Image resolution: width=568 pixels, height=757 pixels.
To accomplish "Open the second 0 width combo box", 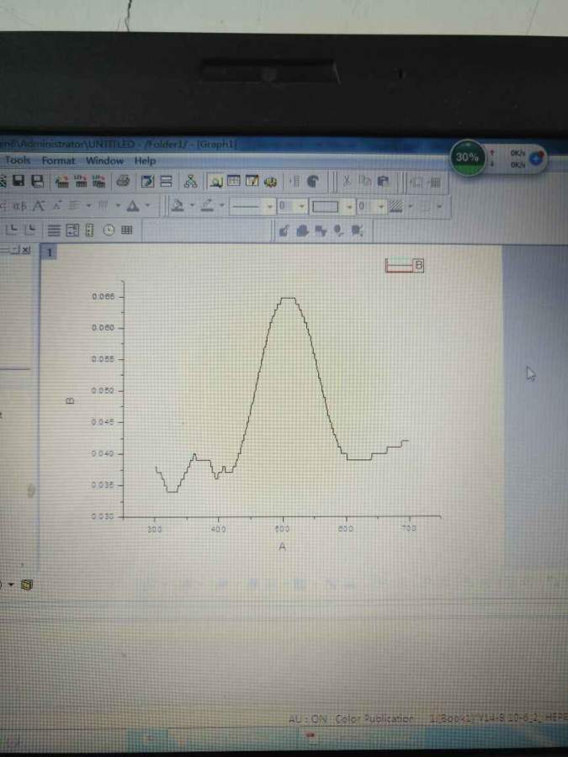I will tap(371, 207).
